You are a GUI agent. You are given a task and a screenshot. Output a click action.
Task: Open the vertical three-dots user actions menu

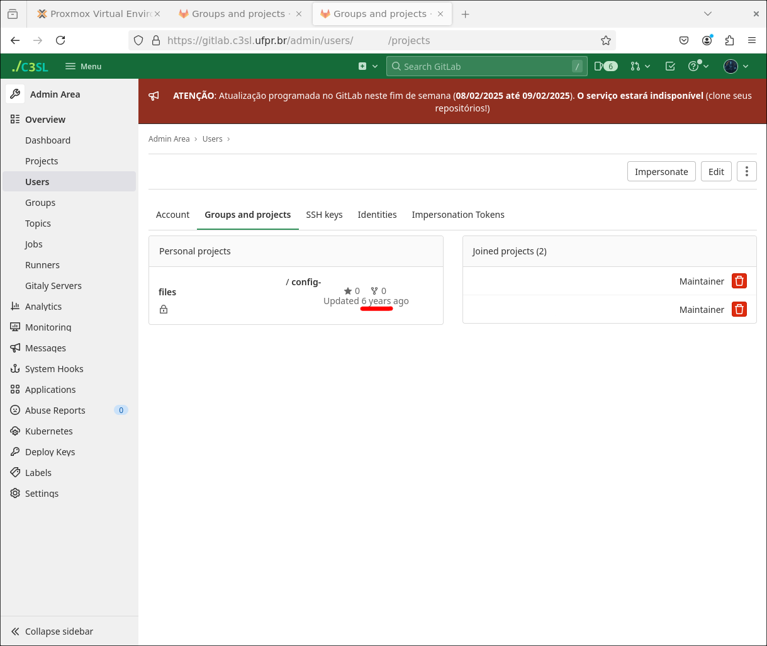coord(746,172)
